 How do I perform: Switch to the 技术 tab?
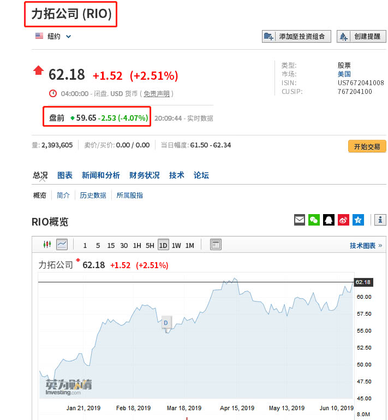(x=176, y=175)
